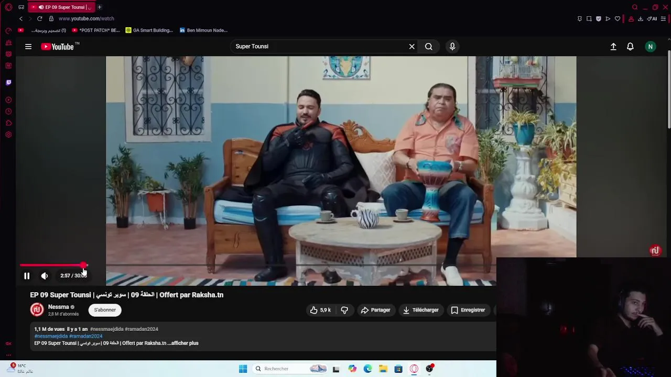This screenshot has height=377, width=671.
Task: Pause the video playback
Action: point(27,276)
